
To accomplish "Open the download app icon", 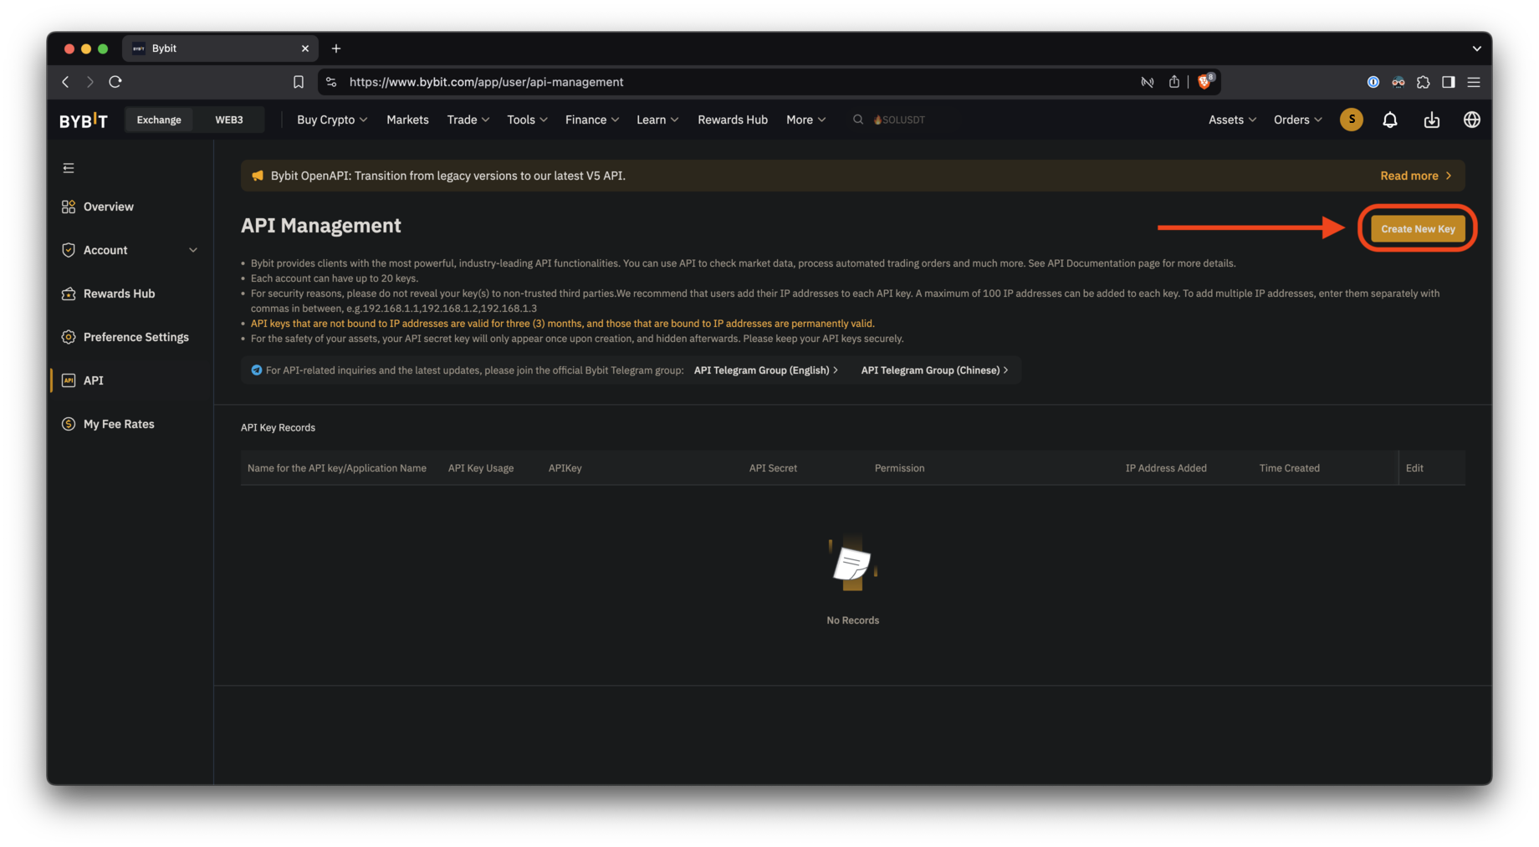I will pyautogui.click(x=1431, y=120).
